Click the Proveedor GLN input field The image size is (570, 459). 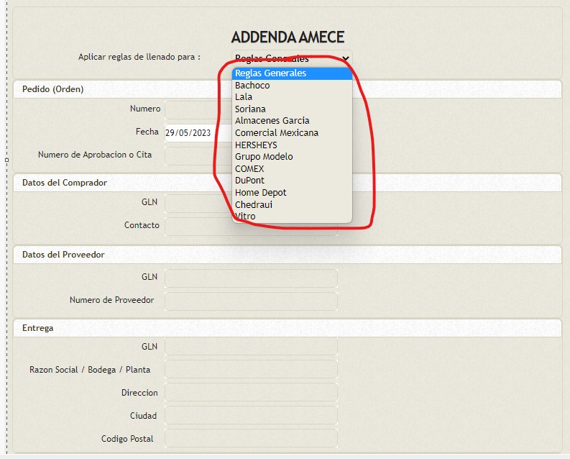251,278
